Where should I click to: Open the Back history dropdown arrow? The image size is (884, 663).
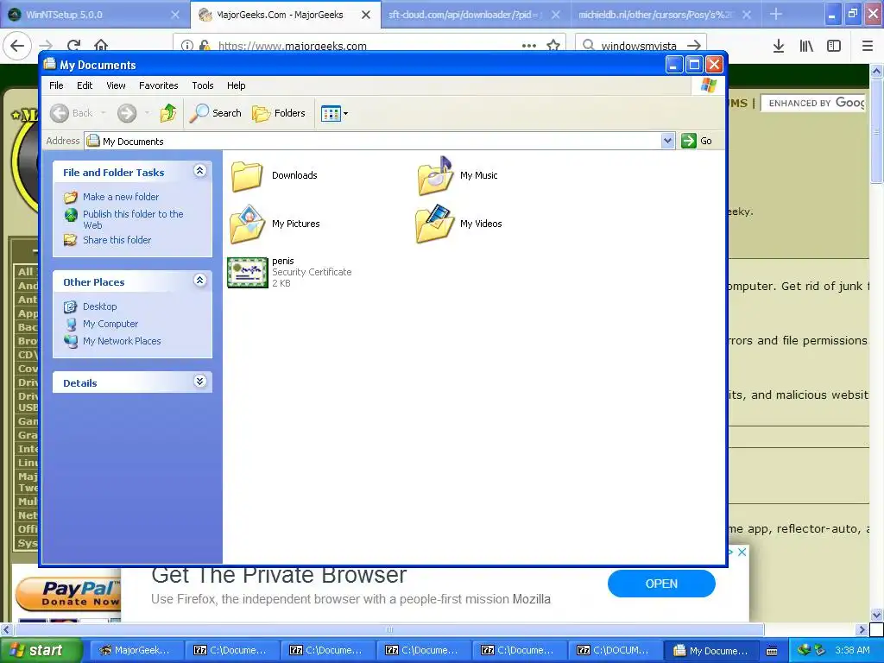tap(104, 113)
